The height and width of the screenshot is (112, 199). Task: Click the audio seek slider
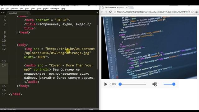pyautogui.click(x=132, y=84)
